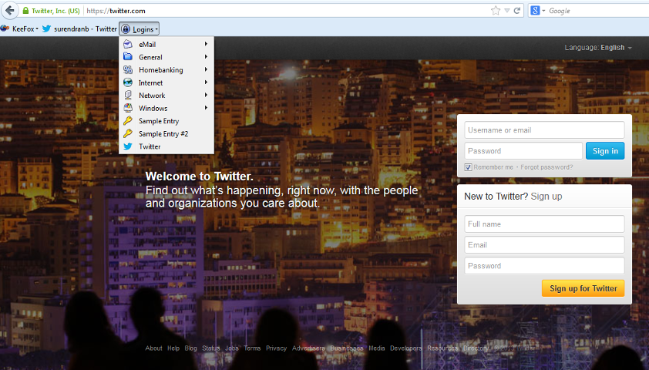Click the Sign up for Twitter button
649x370 pixels.
coord(583,288)
